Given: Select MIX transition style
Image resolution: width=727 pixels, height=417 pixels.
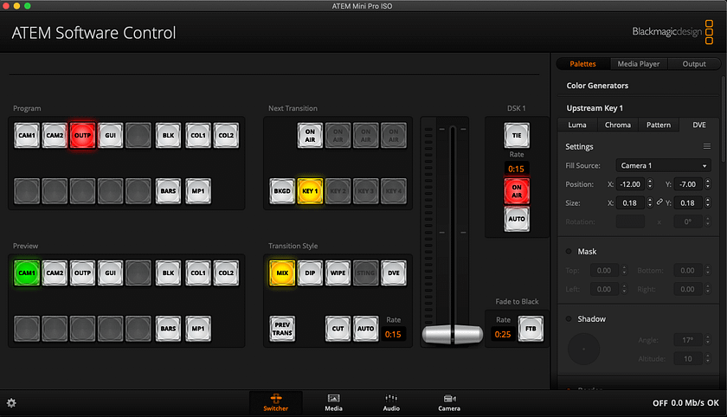Looking at the screenshot, I should click(x=282, y=273).
